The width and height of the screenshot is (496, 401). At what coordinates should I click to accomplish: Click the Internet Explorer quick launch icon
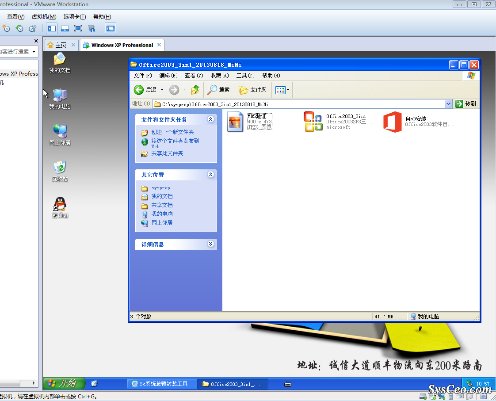coord(94,384)
